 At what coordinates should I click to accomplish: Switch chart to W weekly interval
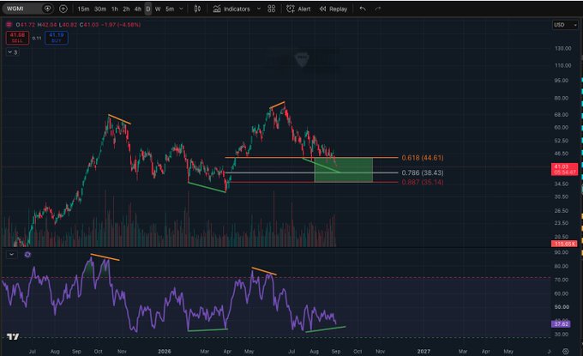click(158, 9)
